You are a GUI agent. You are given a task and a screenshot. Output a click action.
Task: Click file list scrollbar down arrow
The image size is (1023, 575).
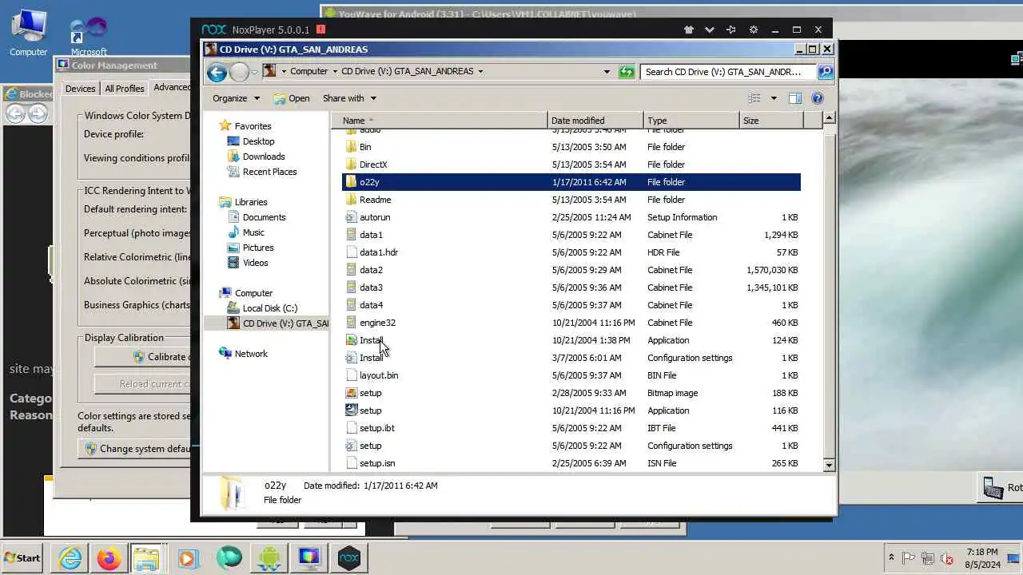pos(829,465)
